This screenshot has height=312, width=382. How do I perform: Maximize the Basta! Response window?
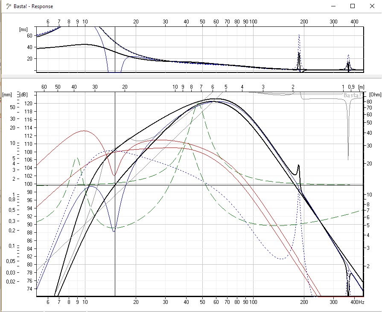353,6
